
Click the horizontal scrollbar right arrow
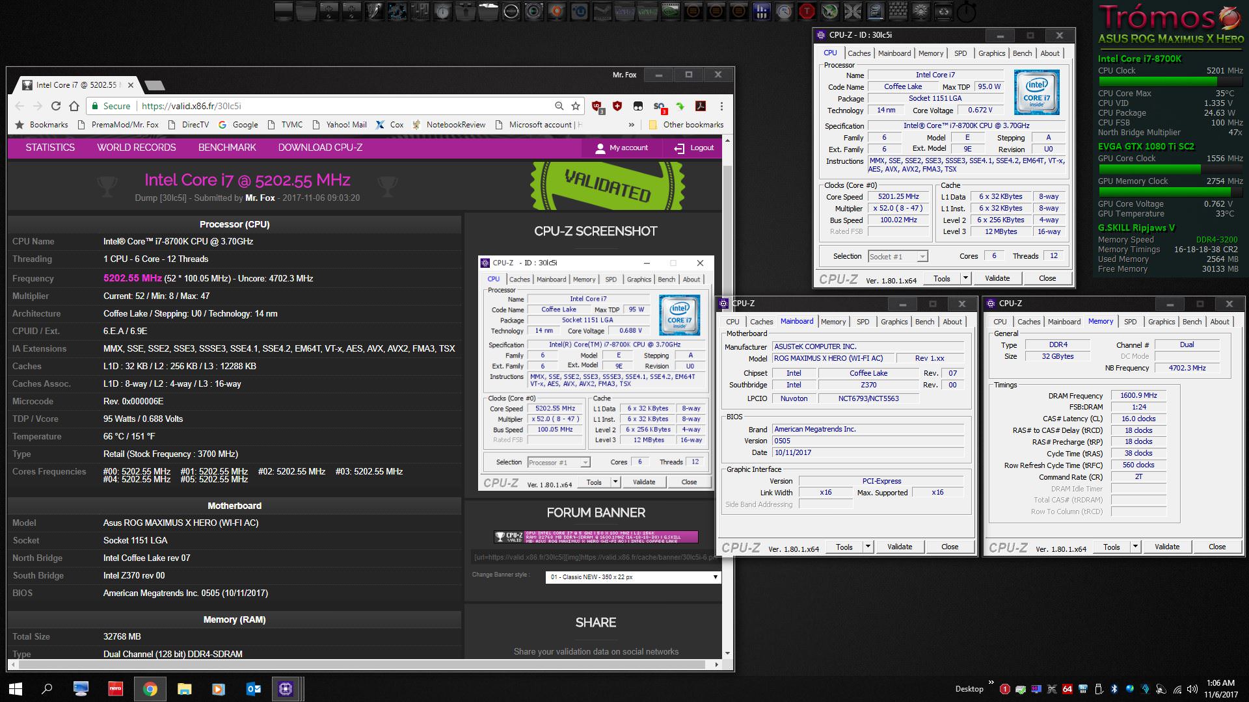717,665
